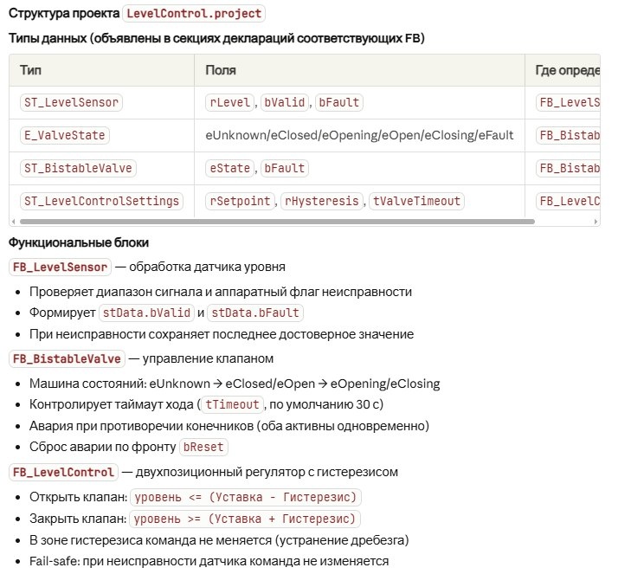Select the rHysteresis field chip

point(322,201)
